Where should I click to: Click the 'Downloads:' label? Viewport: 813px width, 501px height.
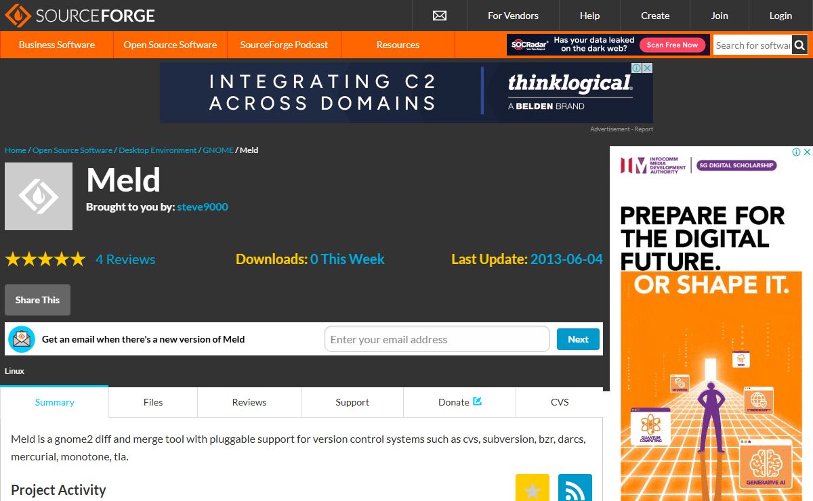pyautogui.click(x=272, y=259)
